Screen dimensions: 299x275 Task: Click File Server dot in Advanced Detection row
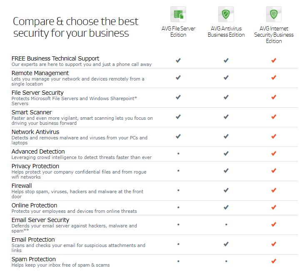pos(178,154)
